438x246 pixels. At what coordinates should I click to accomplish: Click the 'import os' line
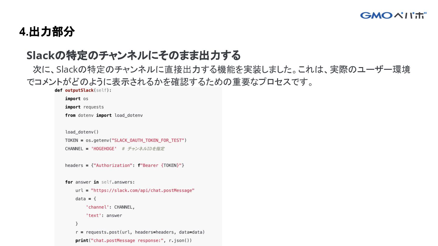coord(77,99)
